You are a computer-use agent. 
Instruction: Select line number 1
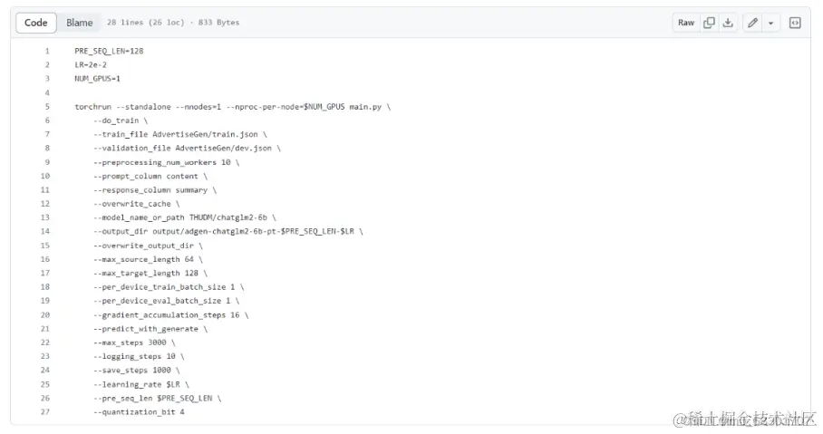click(x=47, y=51)
